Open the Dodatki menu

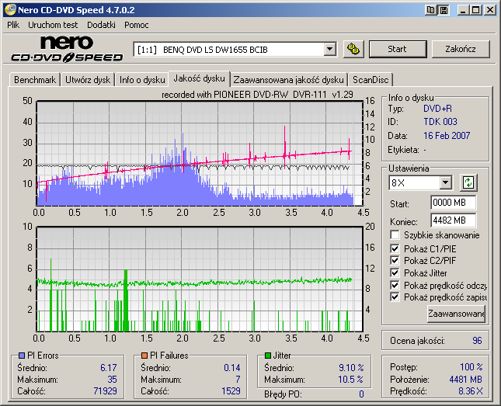pos(101,25)
